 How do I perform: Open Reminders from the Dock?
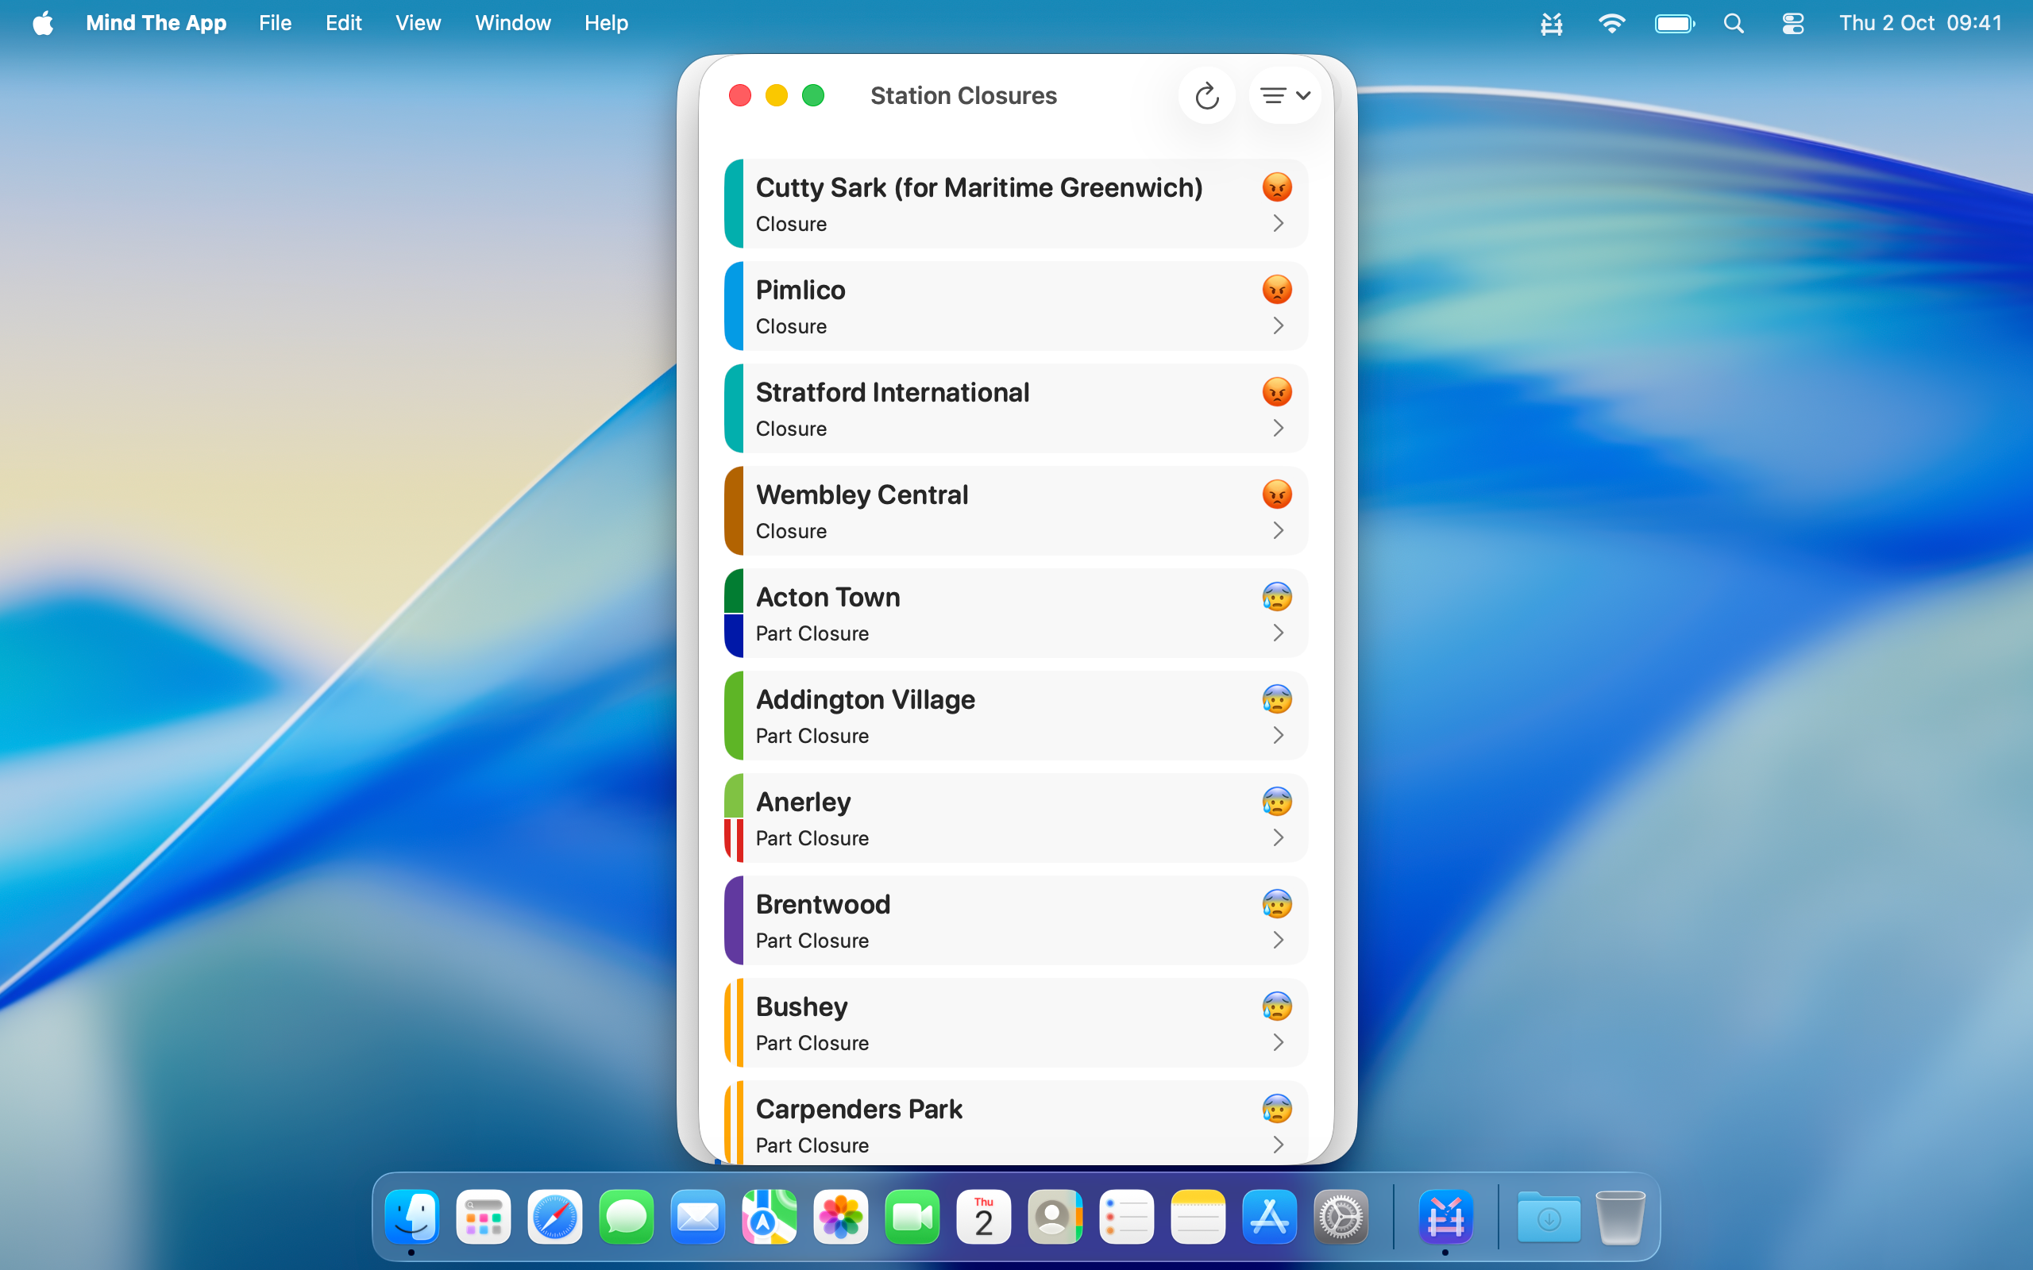tap(1126, 1216)
